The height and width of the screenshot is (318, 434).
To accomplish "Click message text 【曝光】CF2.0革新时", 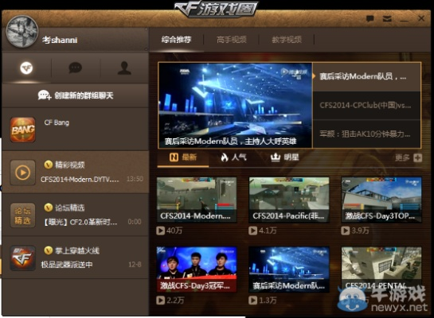I will click(x=80, y=222).
